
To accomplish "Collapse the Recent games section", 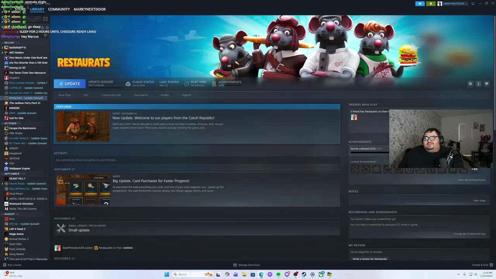I will tap(3, 43).
